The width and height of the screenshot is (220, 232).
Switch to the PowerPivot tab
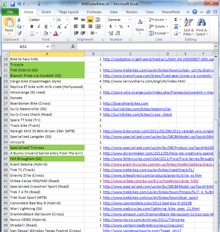coord(171,12)
